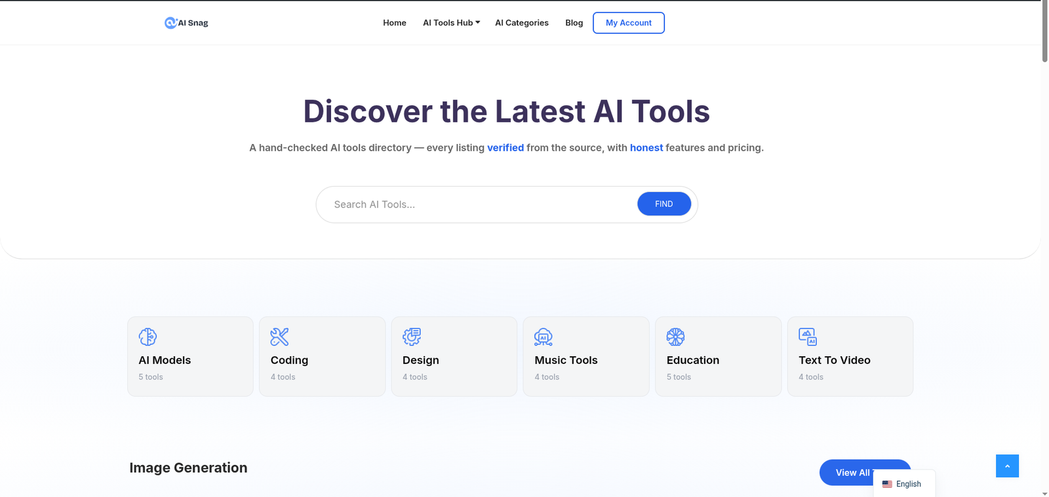Click the back-to-top arrow button
This screenshot has width=1049, height=497.
[x=1007, y=466]
